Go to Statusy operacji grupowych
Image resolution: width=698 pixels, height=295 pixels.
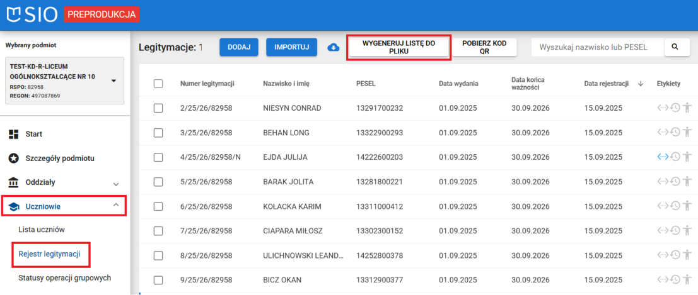point(65,277)
